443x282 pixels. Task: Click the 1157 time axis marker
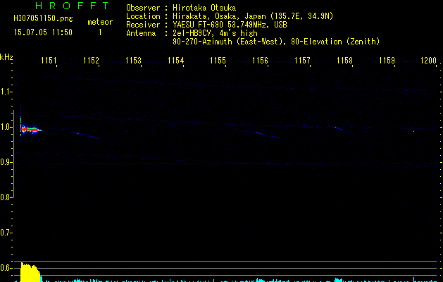[x=302, y=61]
